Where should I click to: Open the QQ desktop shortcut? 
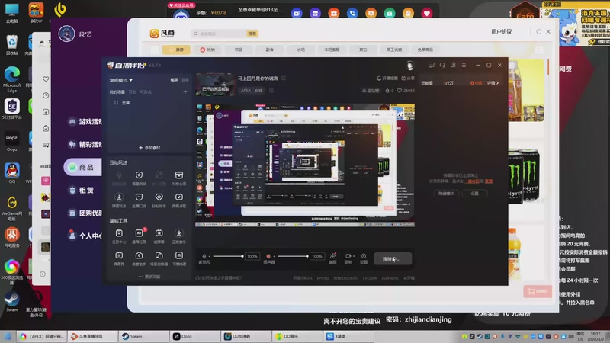point(11,173)
